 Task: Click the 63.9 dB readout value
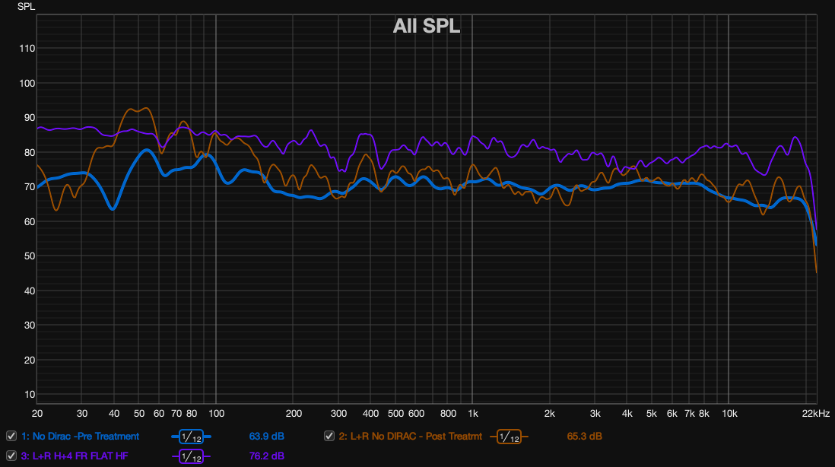[267, 437]
